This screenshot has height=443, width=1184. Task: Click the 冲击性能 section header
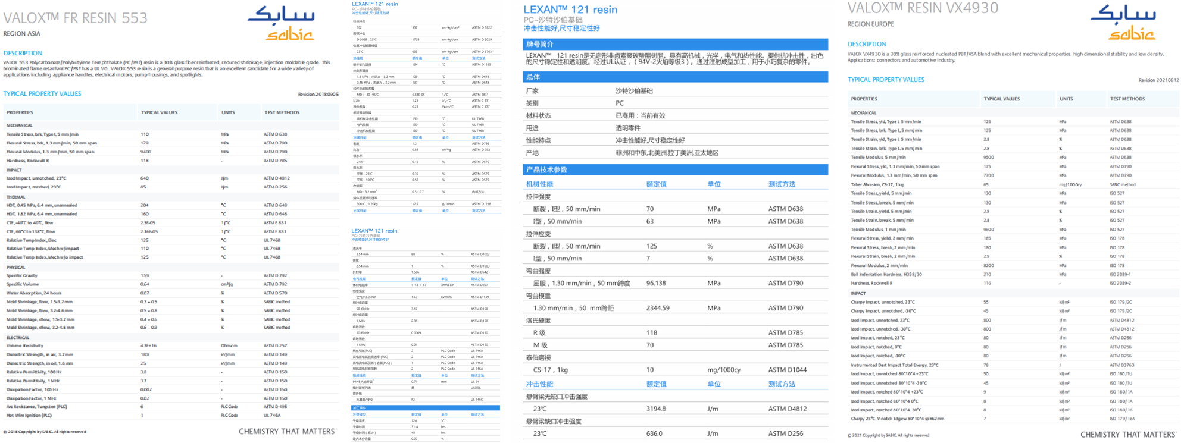pyautogui.click(x=539, y=384)
